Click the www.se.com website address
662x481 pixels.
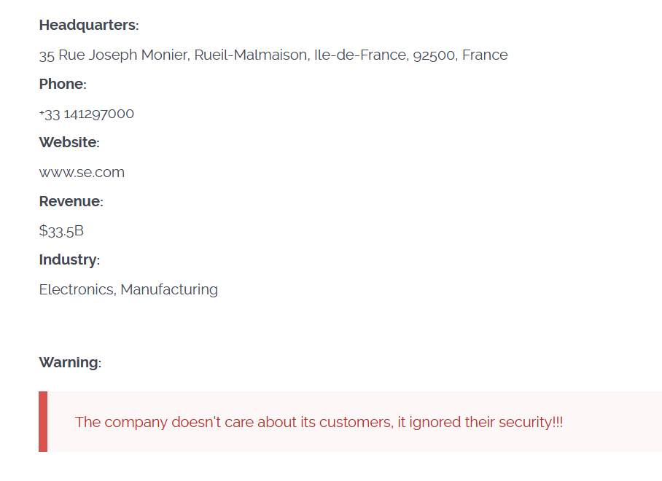[x=82, y=173]
